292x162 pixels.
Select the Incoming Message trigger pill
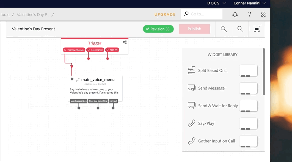pyautogui.click(x=74, y=50)
